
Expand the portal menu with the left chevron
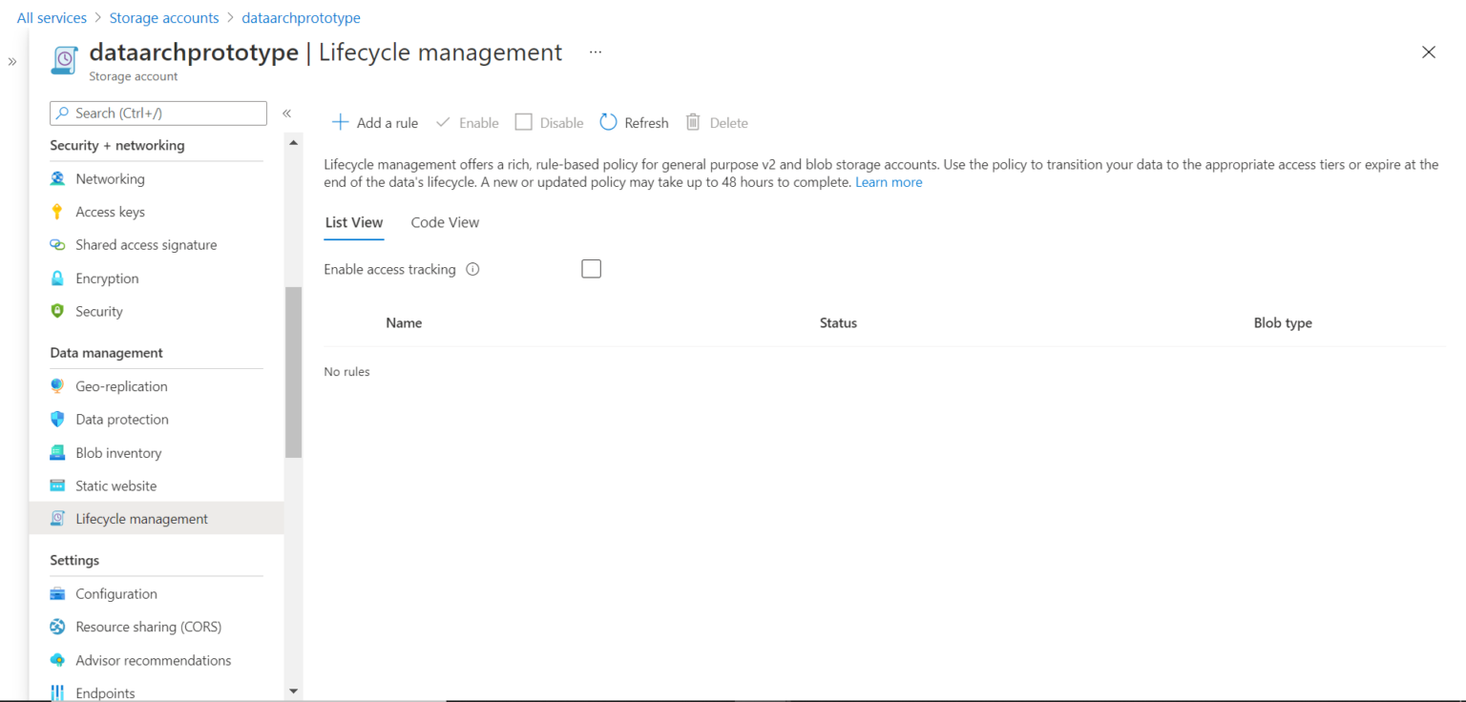tap(12, 62)
